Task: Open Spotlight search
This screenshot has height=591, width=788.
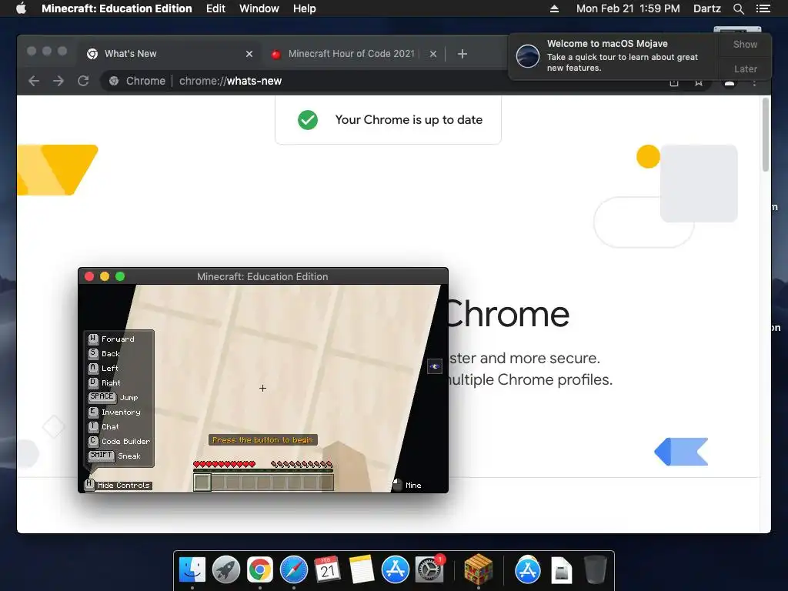Action: coord(738,8)
